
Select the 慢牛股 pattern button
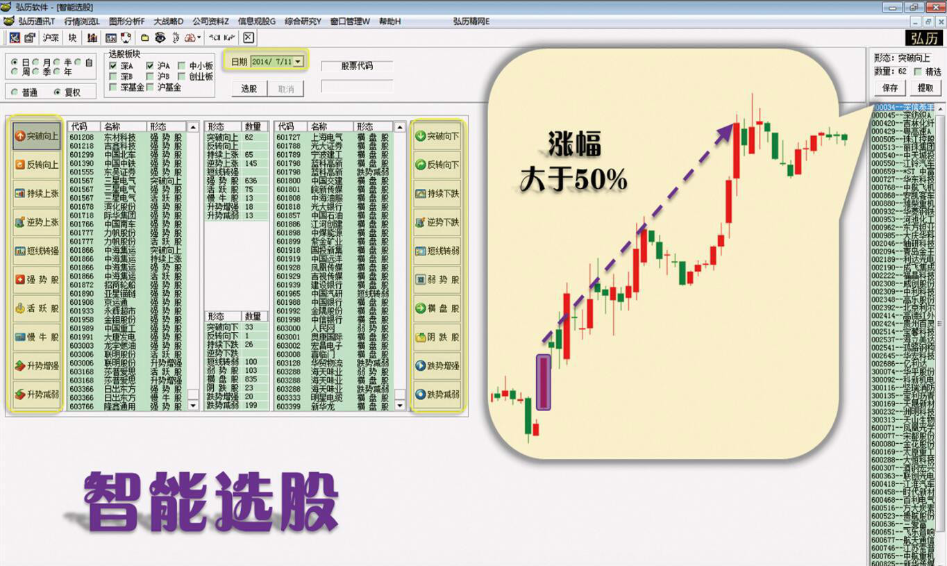point(37,337)
